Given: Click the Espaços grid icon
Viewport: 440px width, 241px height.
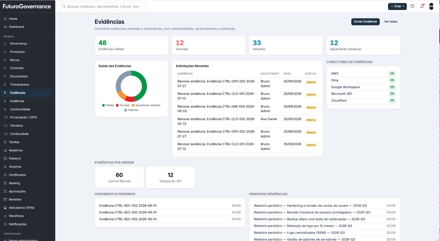Looking at the screenshot, I should (5, 158).
